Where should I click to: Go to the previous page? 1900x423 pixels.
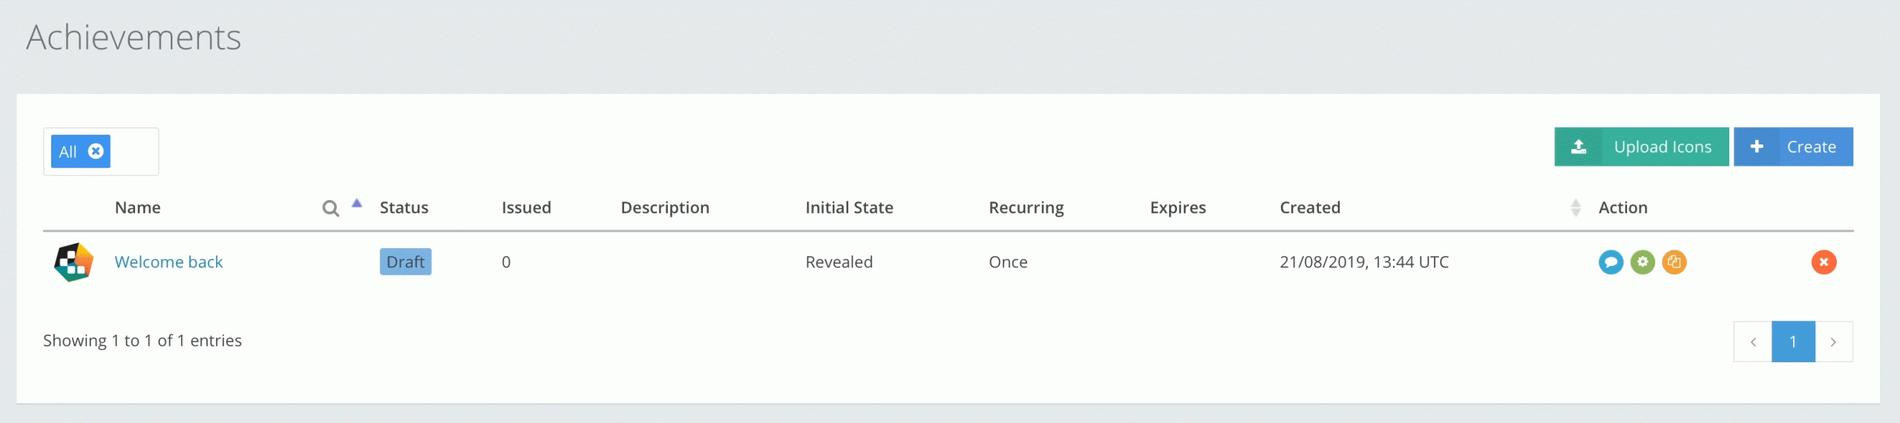[x=1753, y=342]
